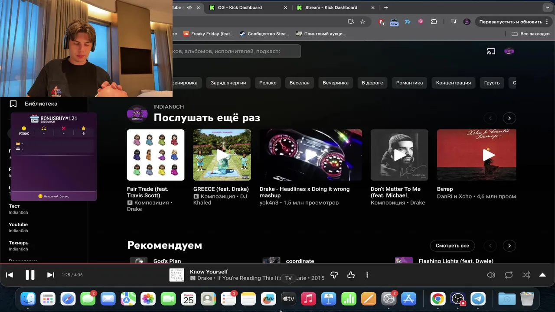Image resolution: width=555 pixels, height=312 pixels.
Task: Next arrow for Послушать ещё раз carousel
Action: [x=509, y=118]
